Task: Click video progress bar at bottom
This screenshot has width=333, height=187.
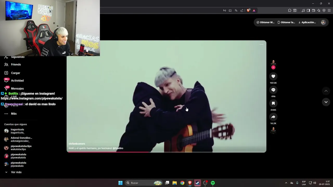Action: click(166, 152)
